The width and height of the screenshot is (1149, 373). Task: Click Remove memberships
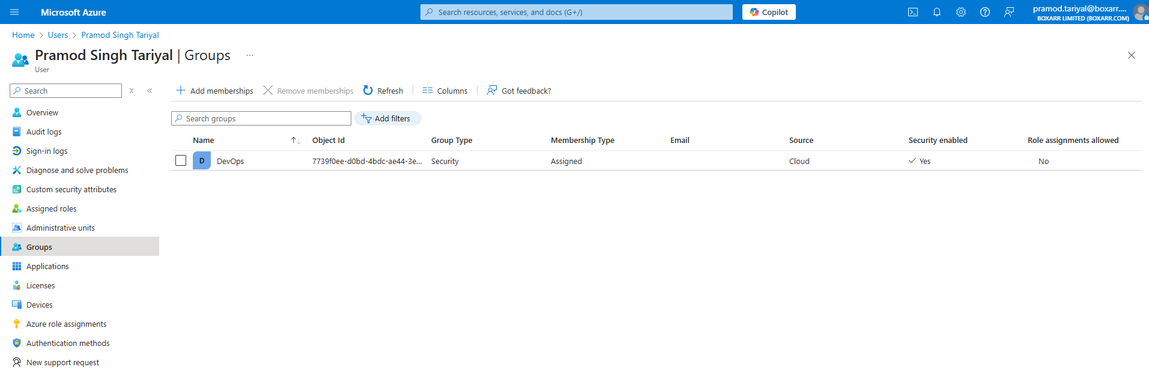[x=308, y=91]
